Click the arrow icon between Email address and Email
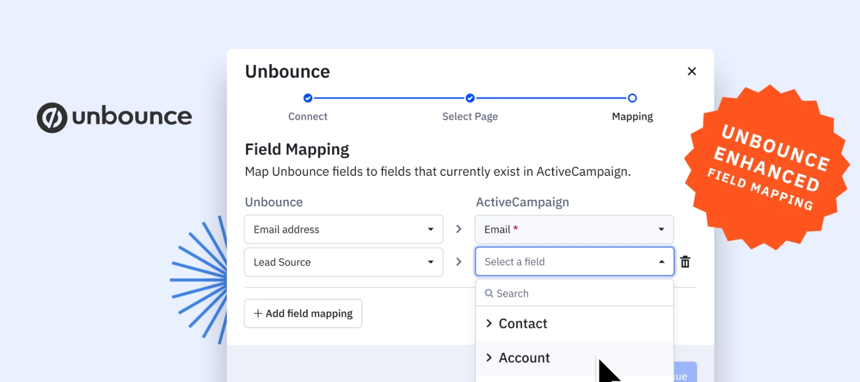The height and width of the screenshot is (382, 860). 458,229
